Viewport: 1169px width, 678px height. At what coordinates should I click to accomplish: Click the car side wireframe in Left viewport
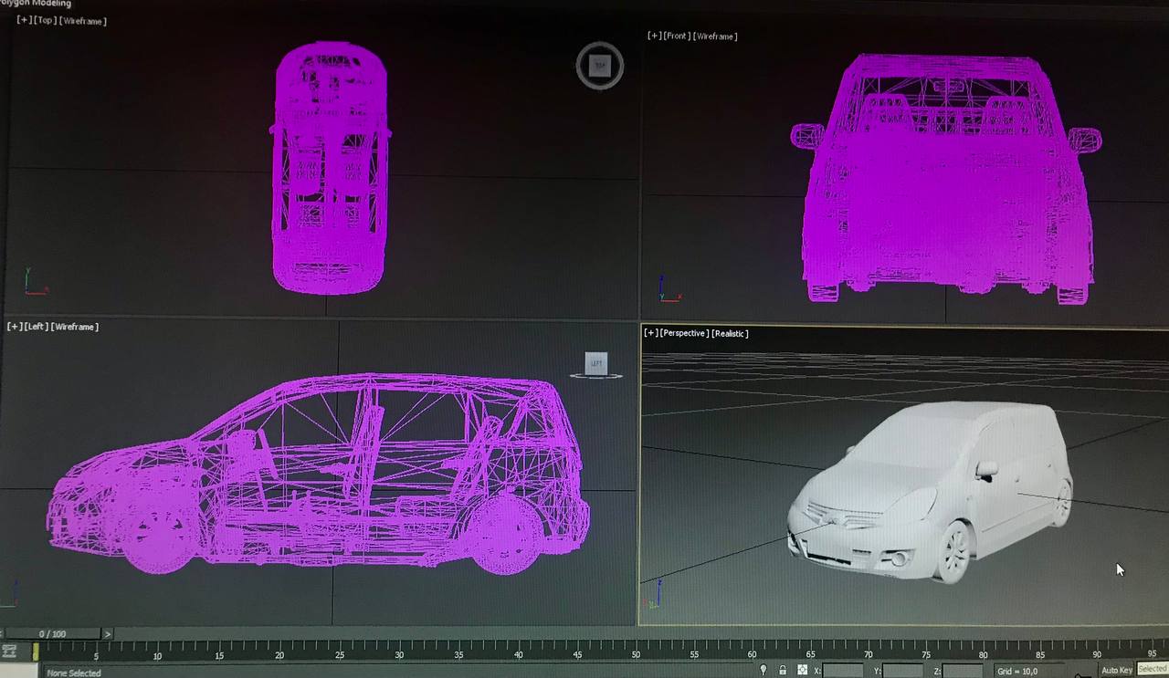pyautogui.click(x=319, y=474)
